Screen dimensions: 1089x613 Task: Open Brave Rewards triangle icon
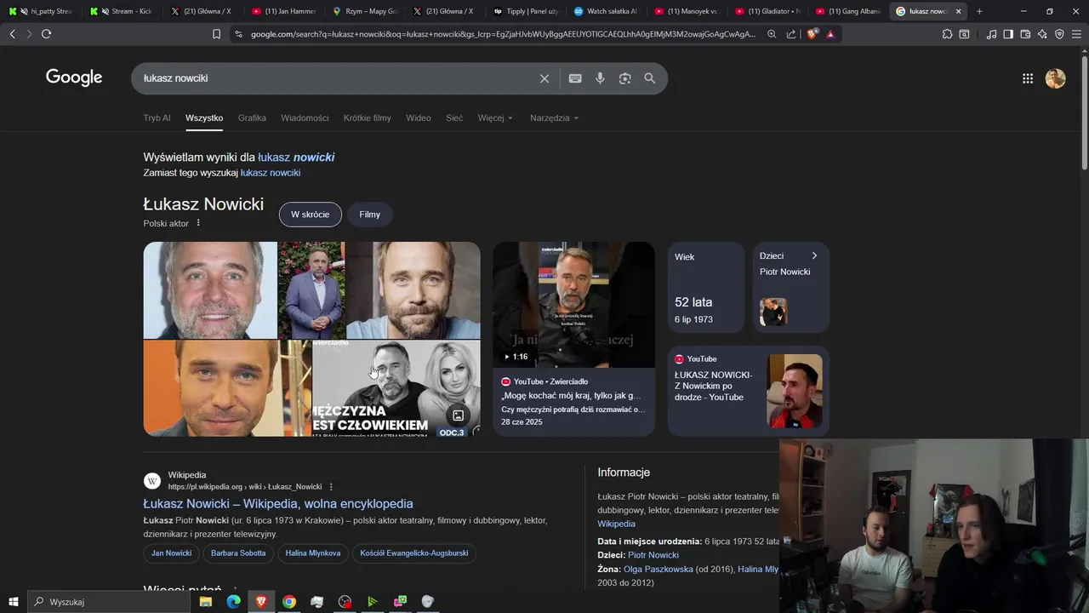click(x=830, y=34)
